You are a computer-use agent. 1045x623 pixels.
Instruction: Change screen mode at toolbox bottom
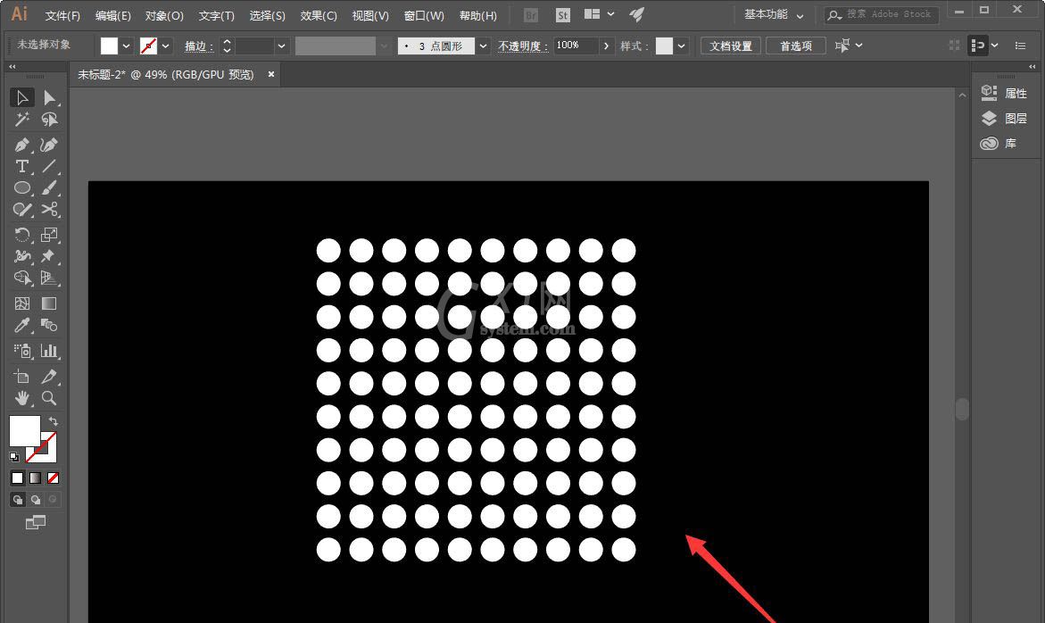[36, 522]
